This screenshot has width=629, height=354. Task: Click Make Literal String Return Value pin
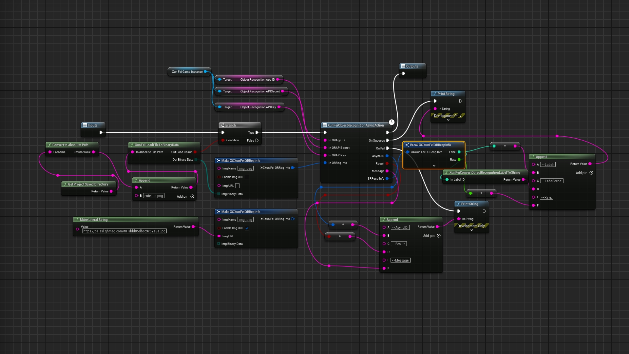(193, 227)
